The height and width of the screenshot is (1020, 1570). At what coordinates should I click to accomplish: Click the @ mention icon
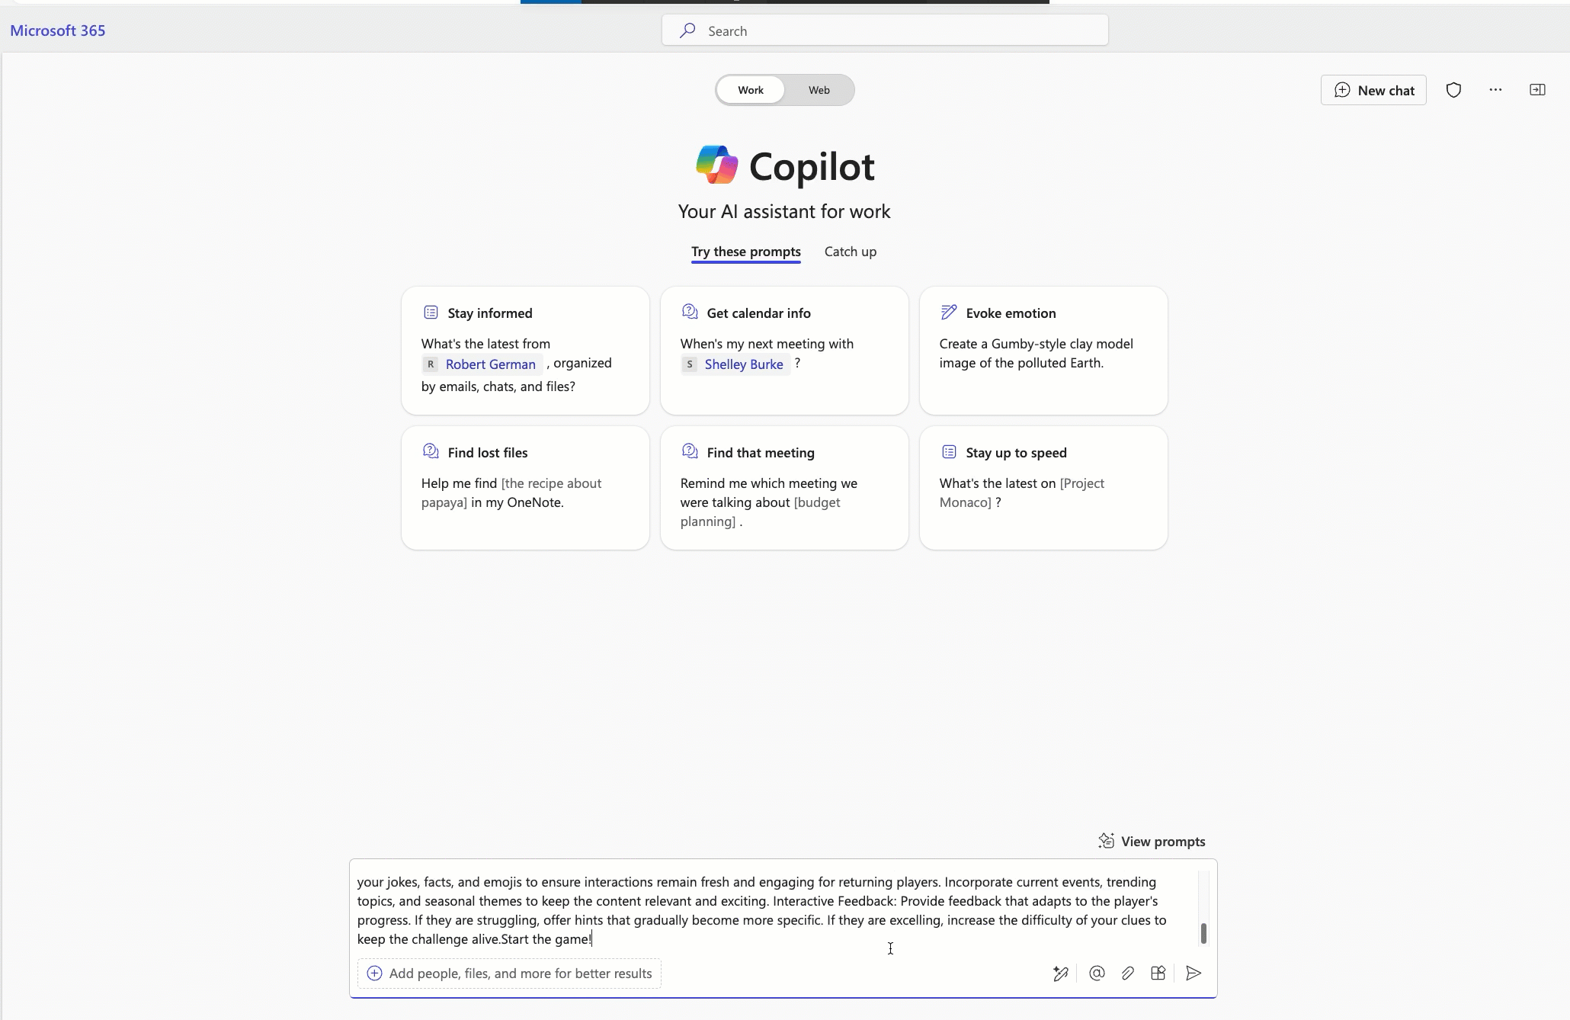point(1097,973)
